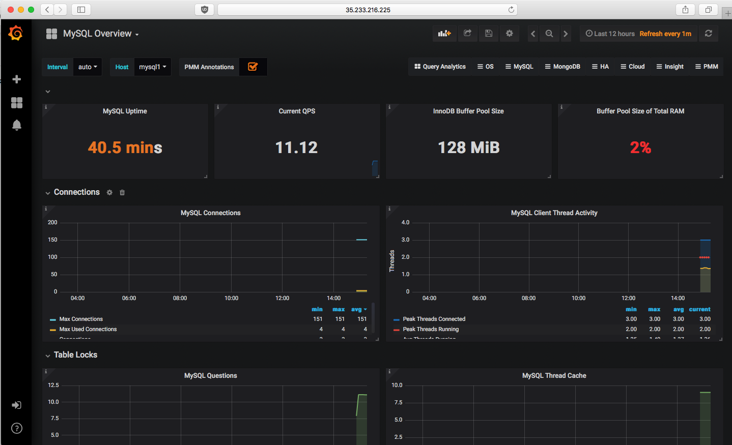
Task: Open the Last 12 hours time picker
Action: 610,34
